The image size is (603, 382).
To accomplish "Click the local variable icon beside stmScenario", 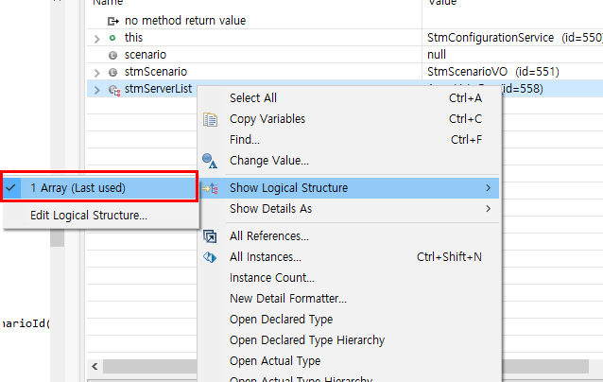I will (112, 72).
